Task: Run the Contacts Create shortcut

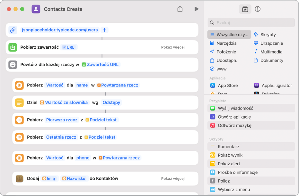Action: [196, 9]
